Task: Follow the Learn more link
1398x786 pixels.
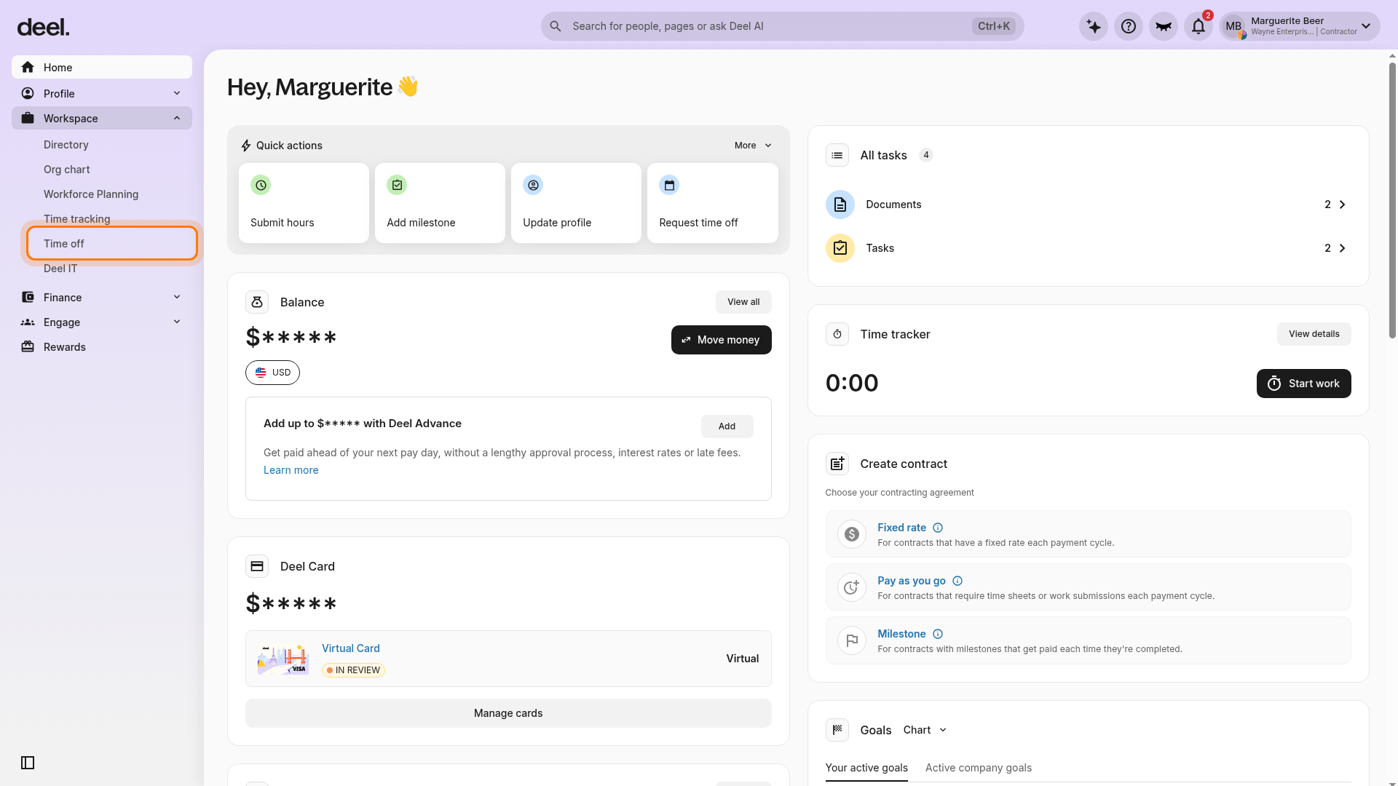Action: (291, 470)
